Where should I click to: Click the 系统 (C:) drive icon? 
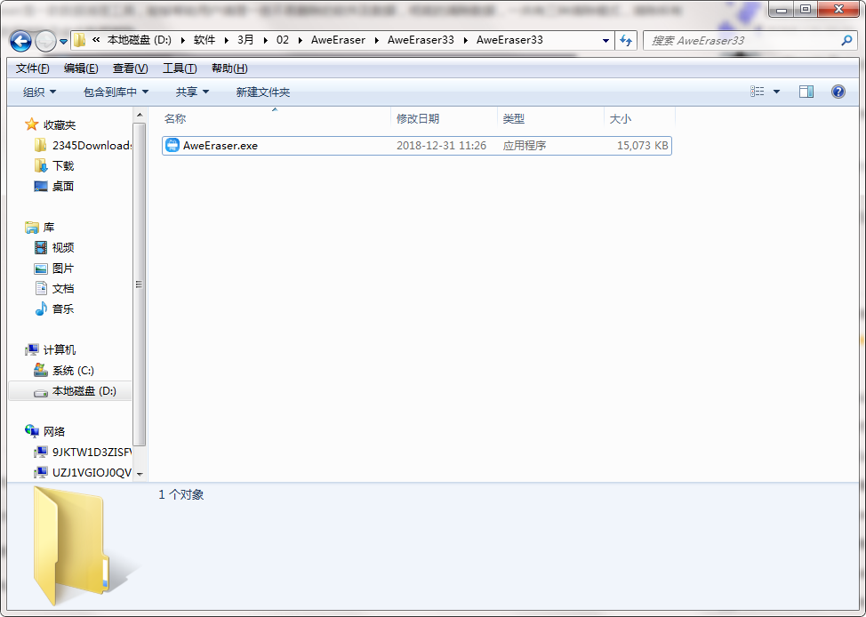[40, 370]
